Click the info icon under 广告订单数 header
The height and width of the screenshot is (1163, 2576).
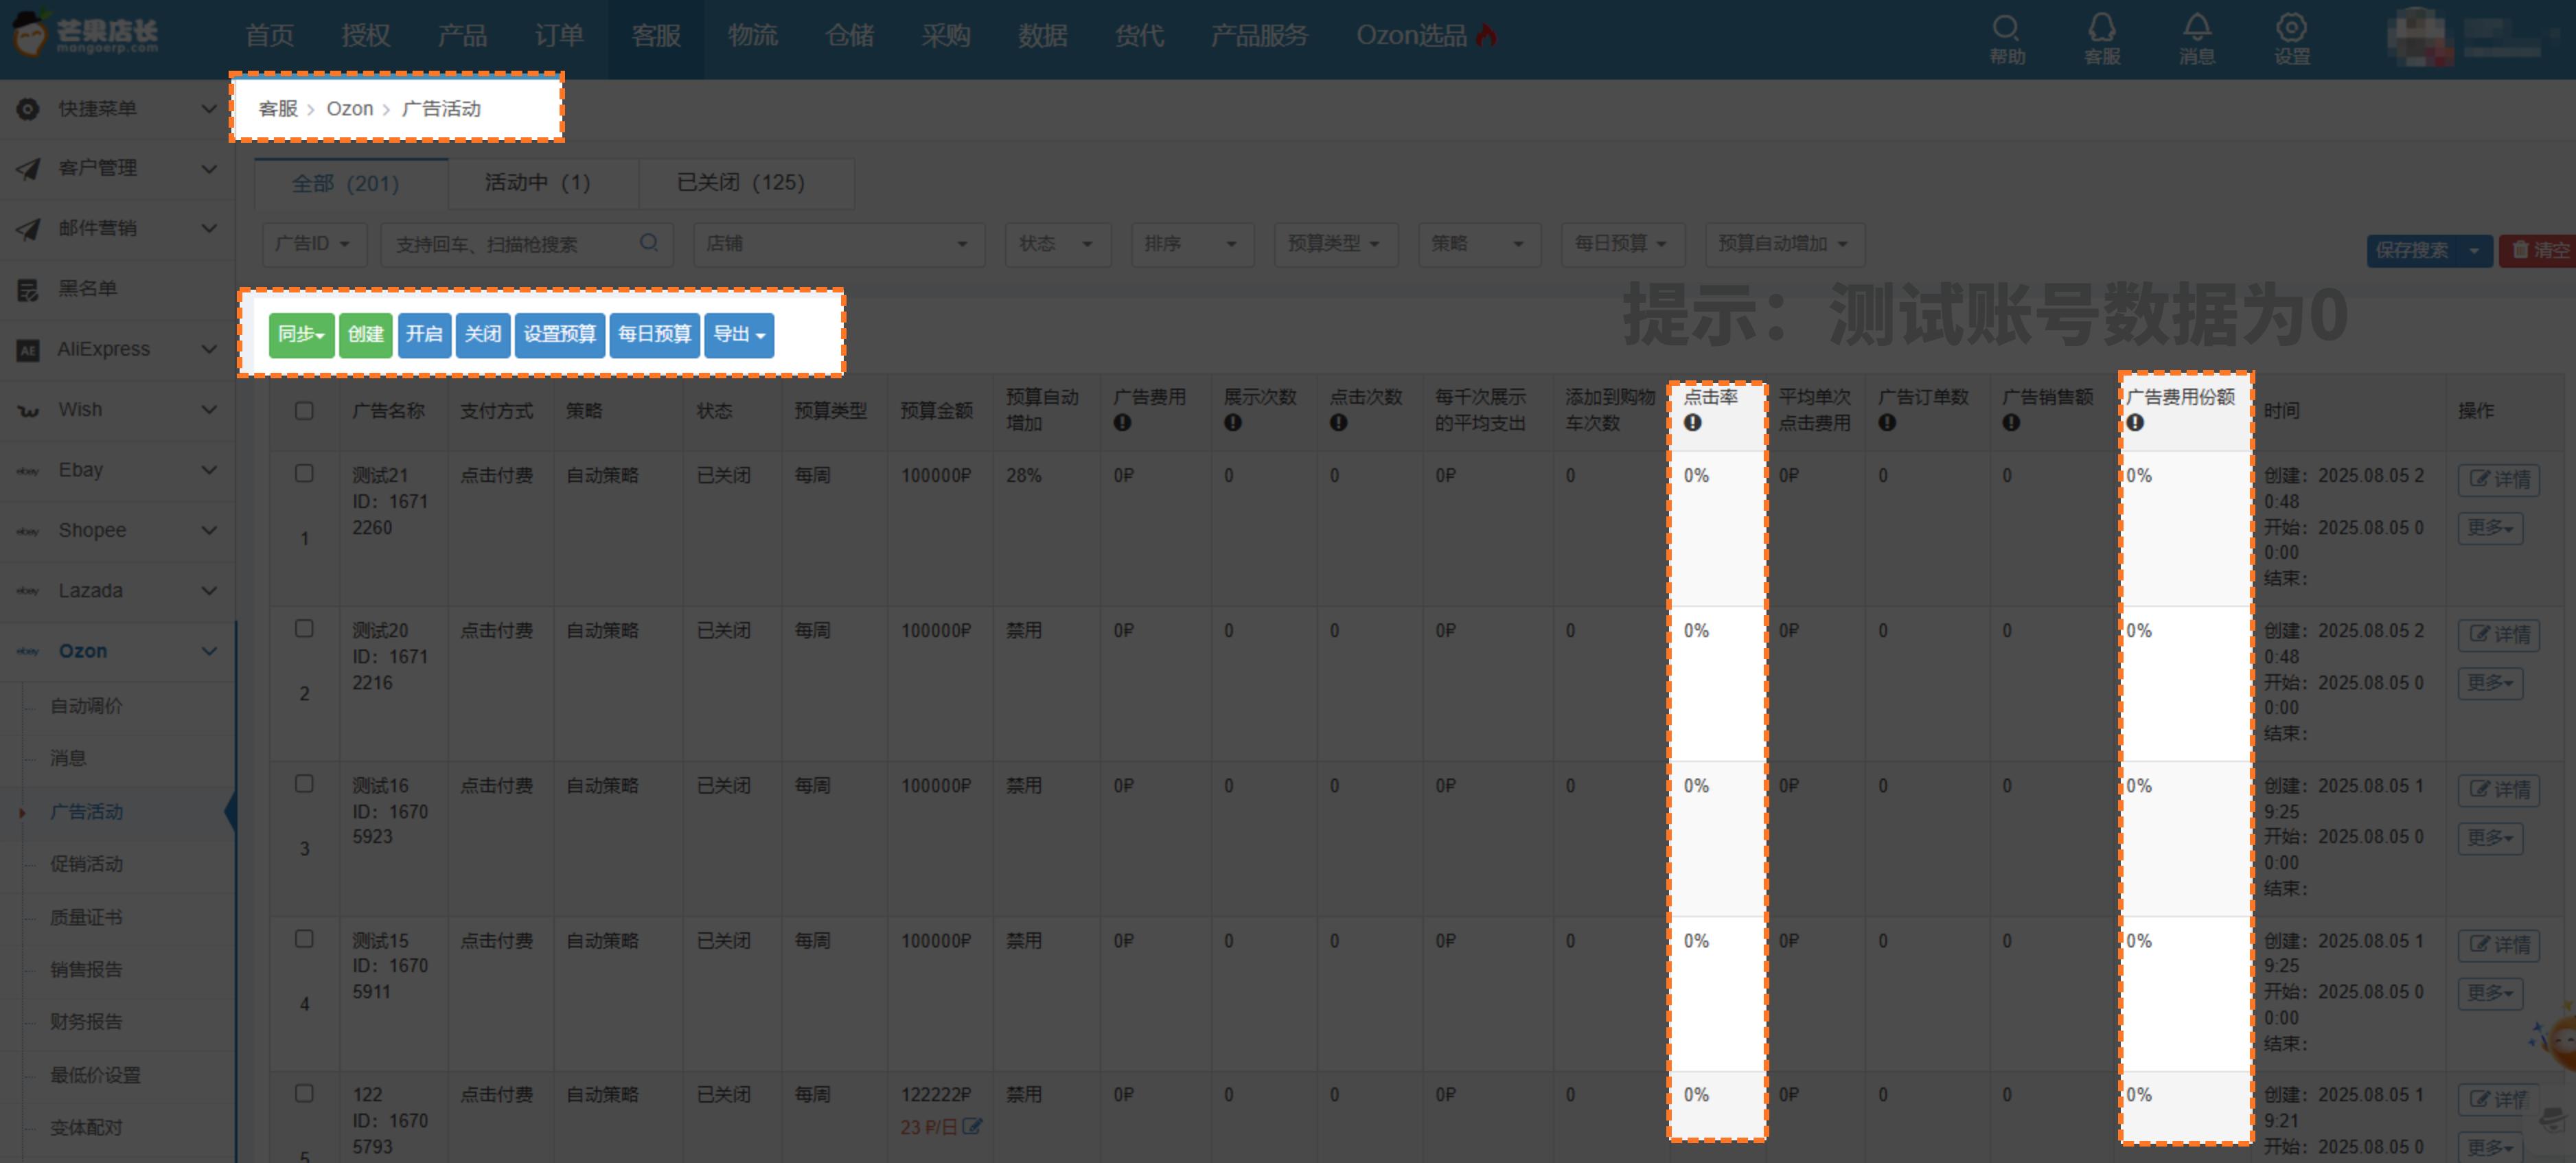pyautogui.click(x=1887, y=423)
